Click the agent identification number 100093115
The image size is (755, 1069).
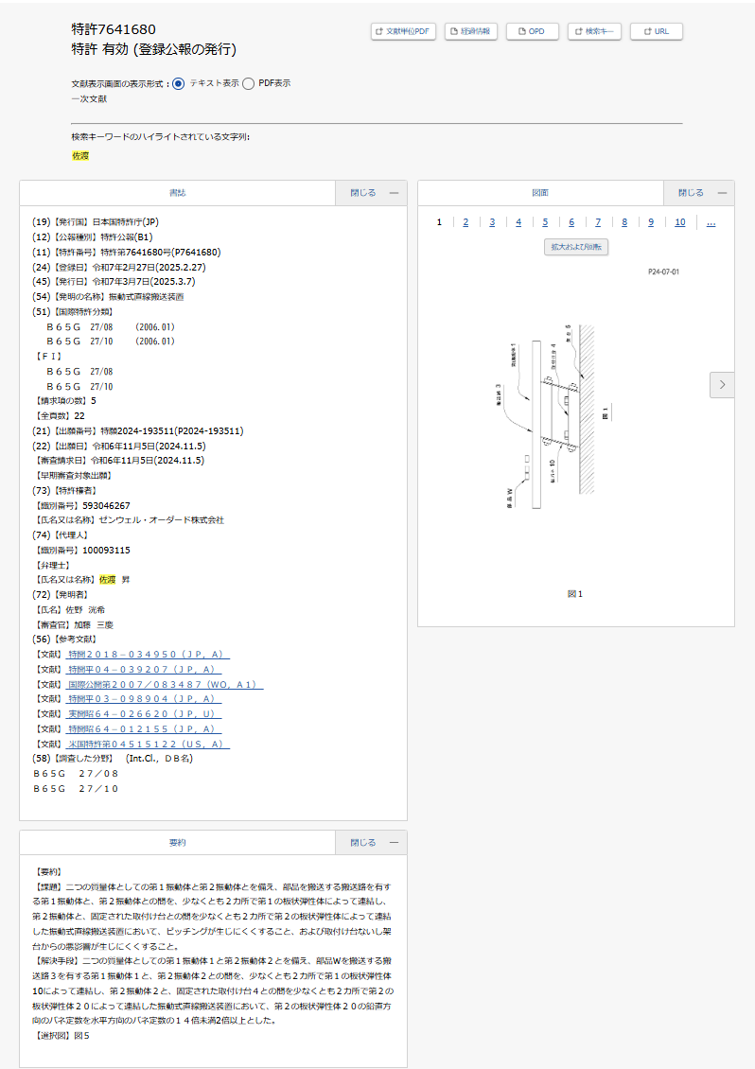(x=106, y=551)
